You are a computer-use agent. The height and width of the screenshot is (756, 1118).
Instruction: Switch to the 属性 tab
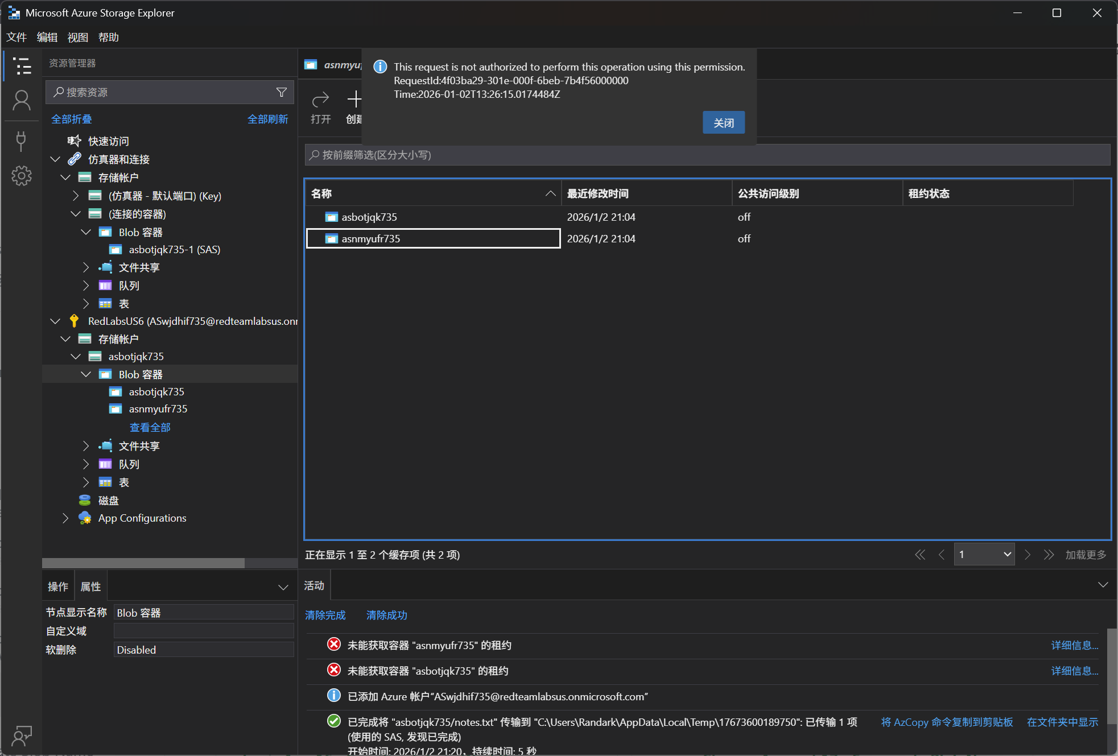pos(90,586)
